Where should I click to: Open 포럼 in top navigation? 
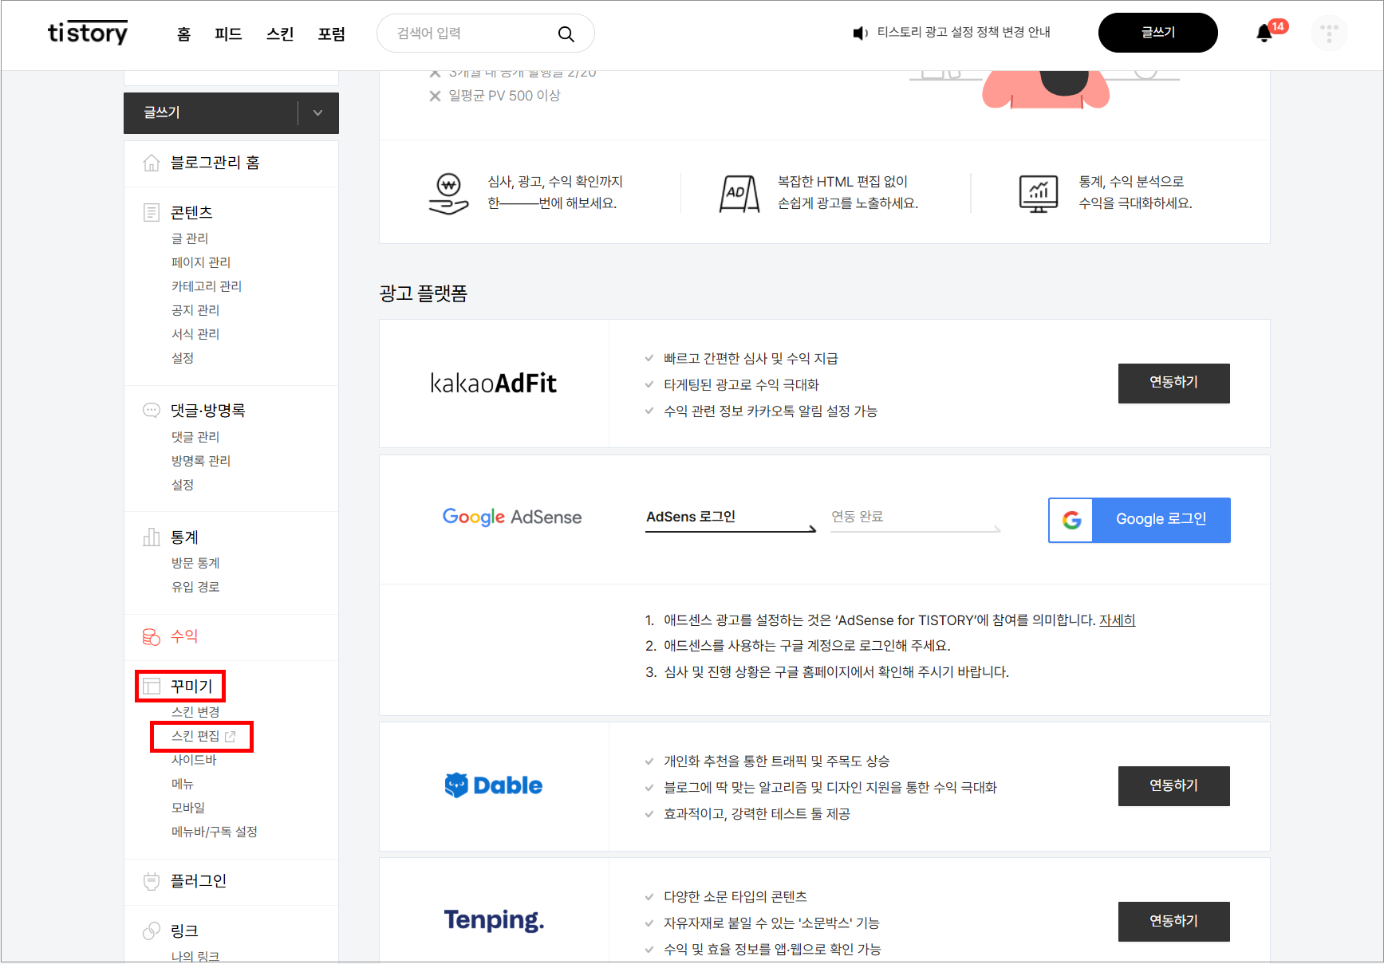[331, 33]
